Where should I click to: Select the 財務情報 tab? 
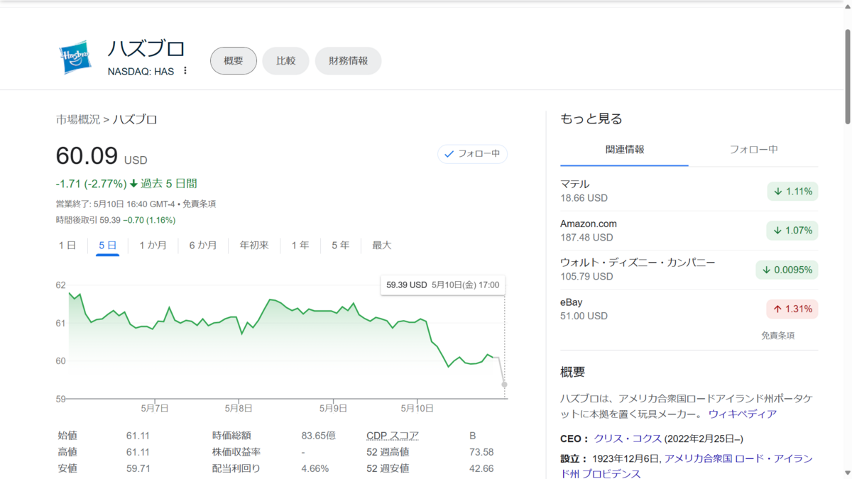(x=348, y=61)
